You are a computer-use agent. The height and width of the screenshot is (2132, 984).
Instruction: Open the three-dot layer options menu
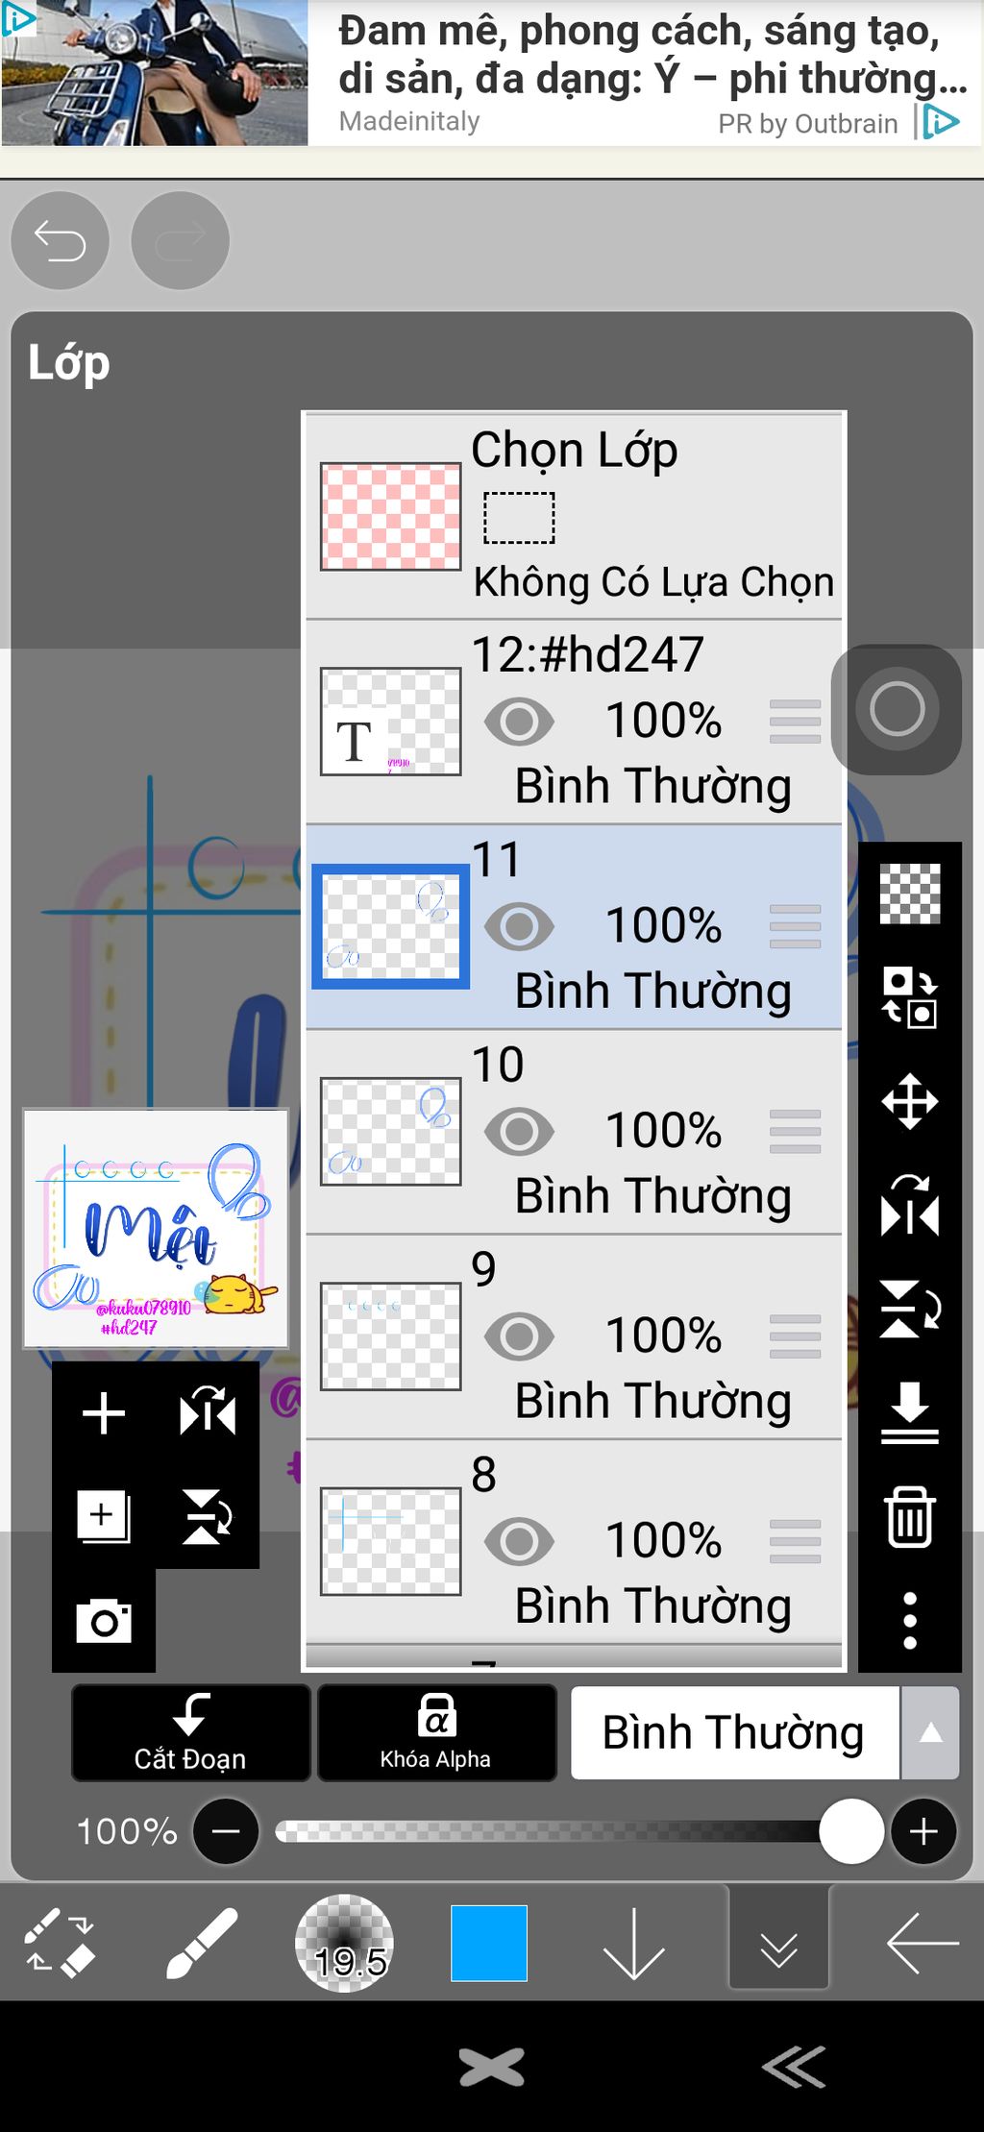coord(909,1621)
